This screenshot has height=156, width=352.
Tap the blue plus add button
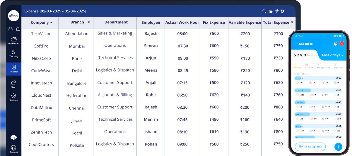338,147
